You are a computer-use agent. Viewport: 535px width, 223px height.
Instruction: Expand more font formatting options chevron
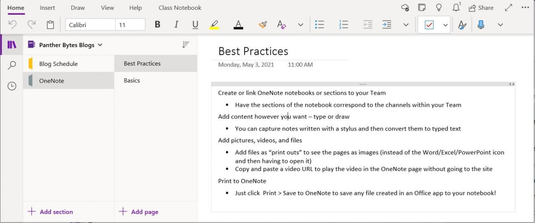tap(300, 25)
